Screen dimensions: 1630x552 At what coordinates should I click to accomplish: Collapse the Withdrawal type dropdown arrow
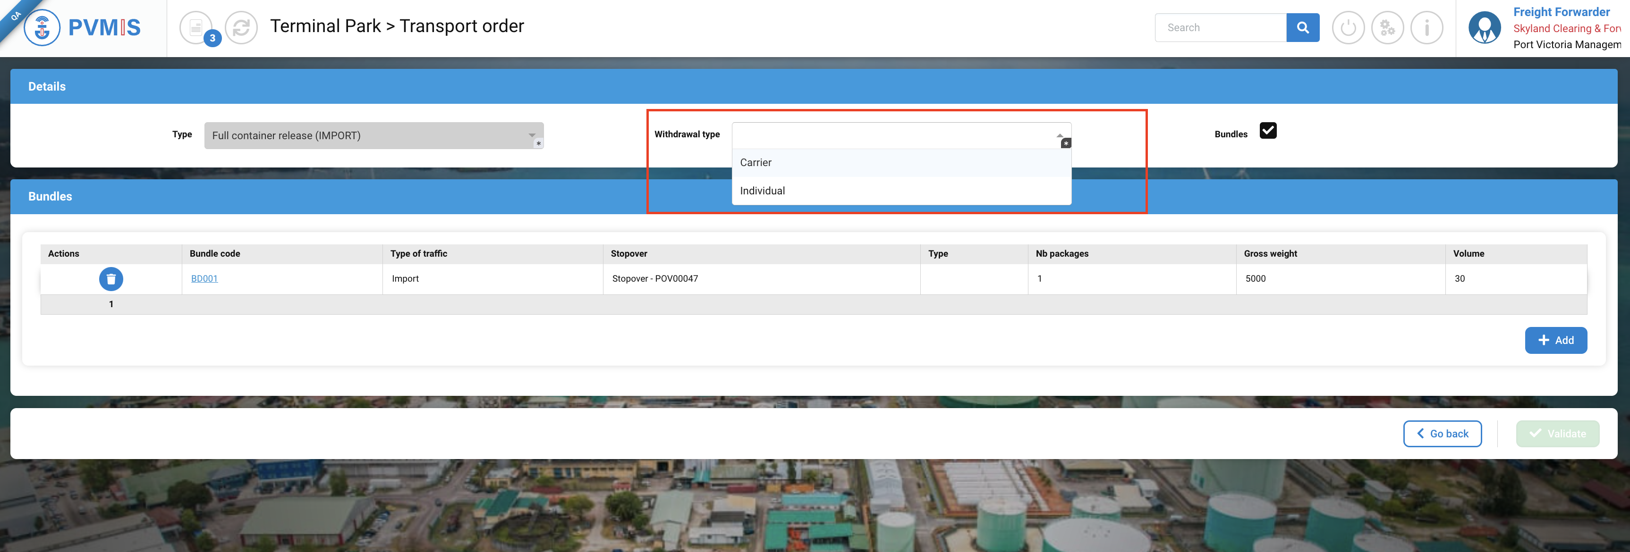pos(1059,135)
